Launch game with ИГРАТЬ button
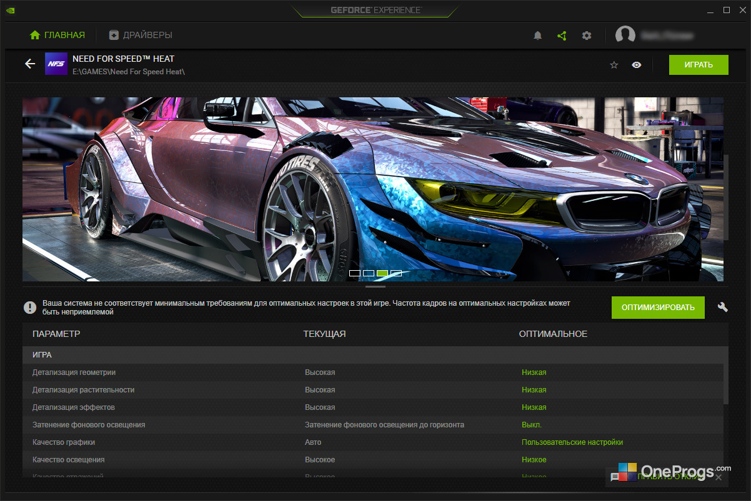The width and height of the screenshot is (751, 501). point(699,65)
